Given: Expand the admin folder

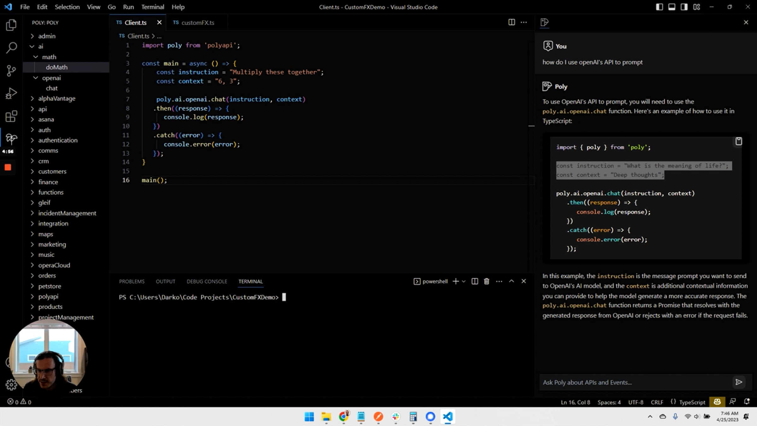Looking at the screenshot, I should click(32, 36).
